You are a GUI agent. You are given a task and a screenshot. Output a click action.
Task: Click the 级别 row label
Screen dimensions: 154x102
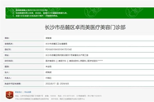[x=7, y=67]
